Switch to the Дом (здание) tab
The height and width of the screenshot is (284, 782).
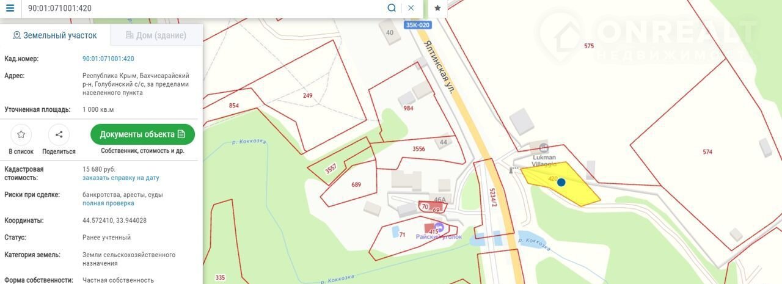coord(156,35)
